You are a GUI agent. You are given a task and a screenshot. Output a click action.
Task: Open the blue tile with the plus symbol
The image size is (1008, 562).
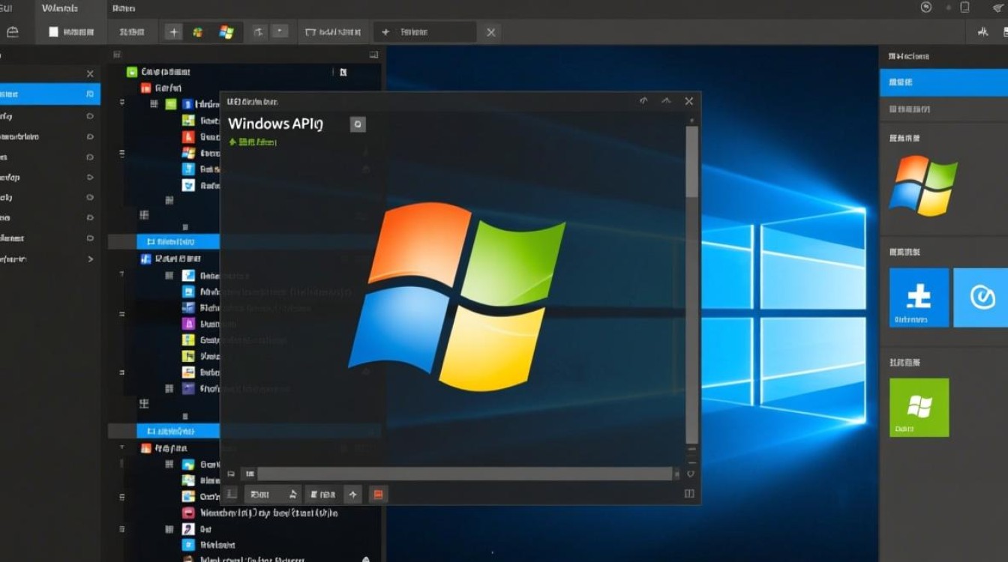(x=918, y=297)
